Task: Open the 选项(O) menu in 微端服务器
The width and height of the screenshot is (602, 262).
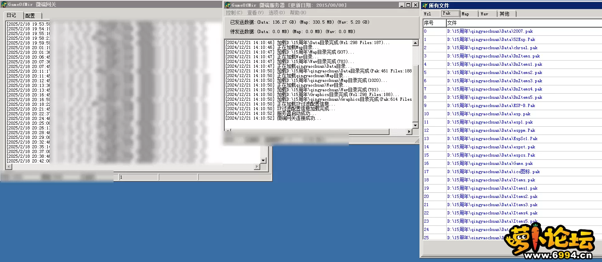Action: pyautogui.click(x=276, y=13)
